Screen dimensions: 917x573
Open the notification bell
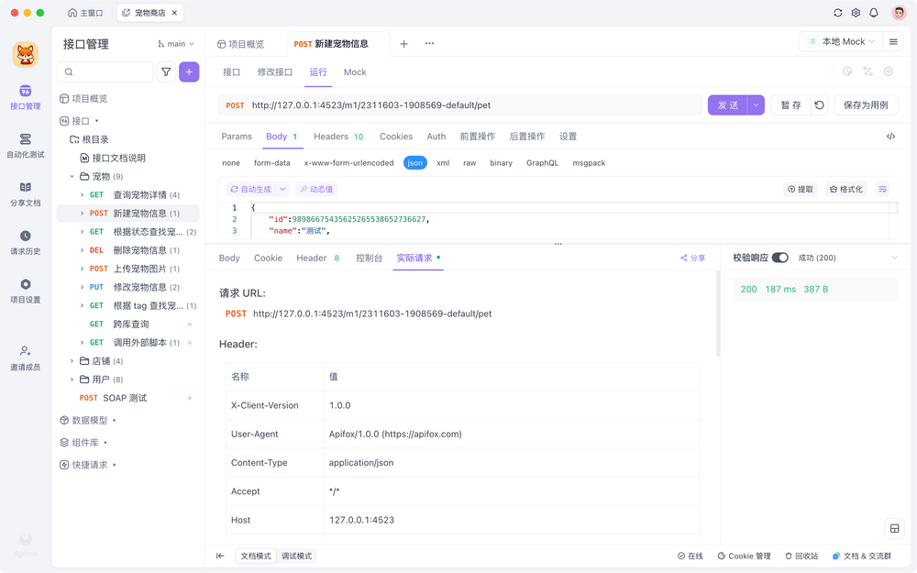[876, 13]
